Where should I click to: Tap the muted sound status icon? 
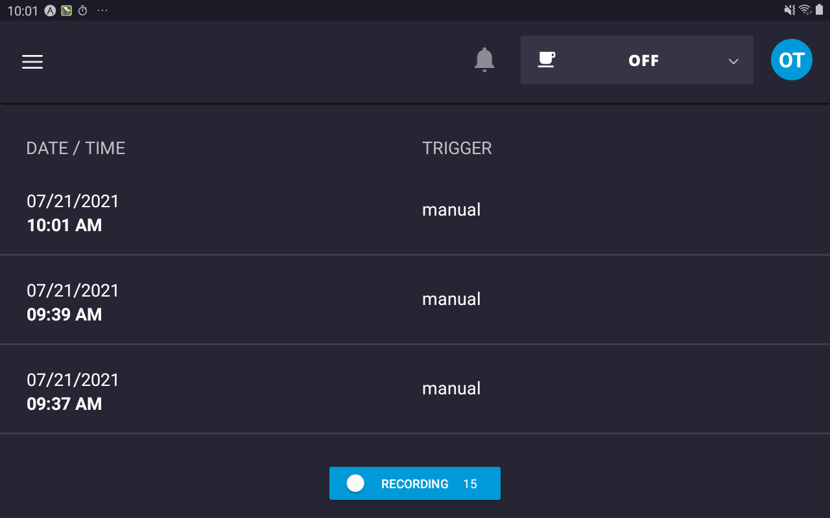(x=789, y=10)
